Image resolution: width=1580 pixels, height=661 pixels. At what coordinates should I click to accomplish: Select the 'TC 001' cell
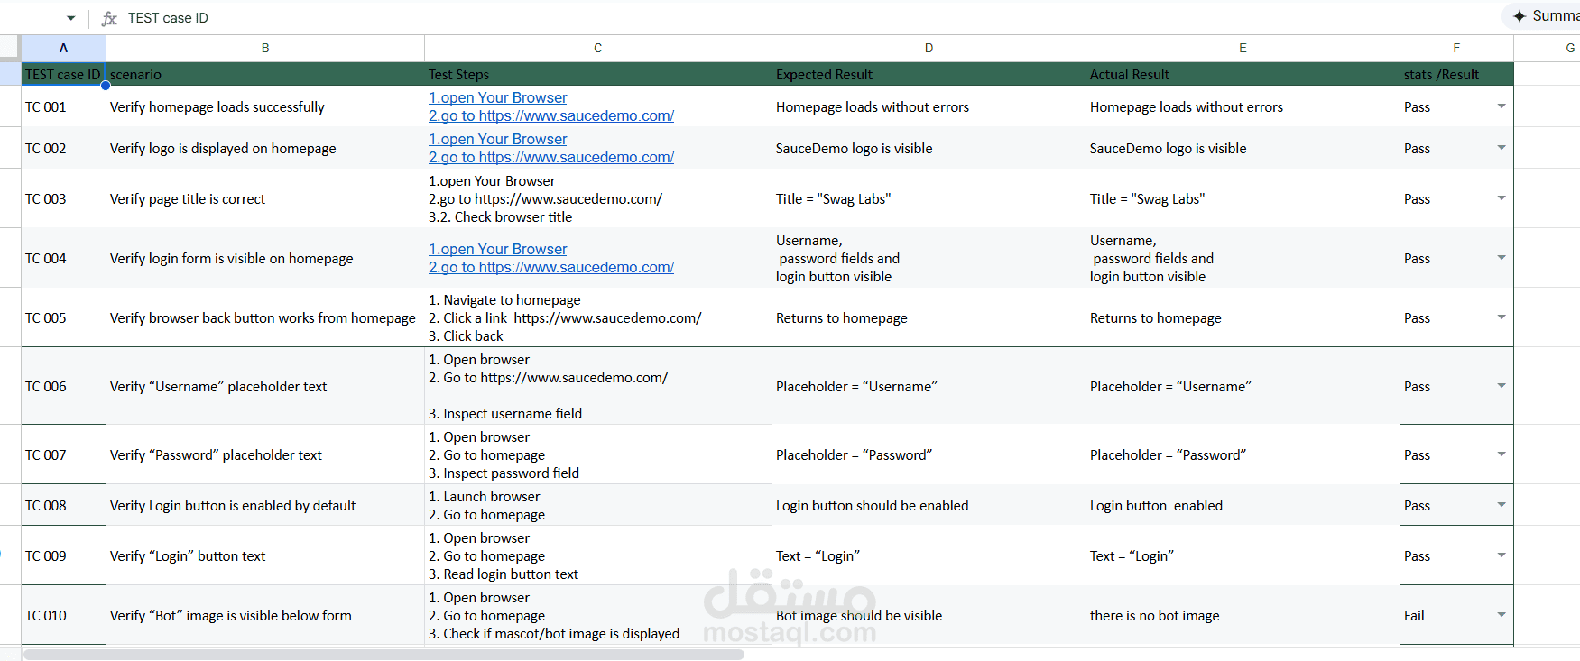(63, 106)
